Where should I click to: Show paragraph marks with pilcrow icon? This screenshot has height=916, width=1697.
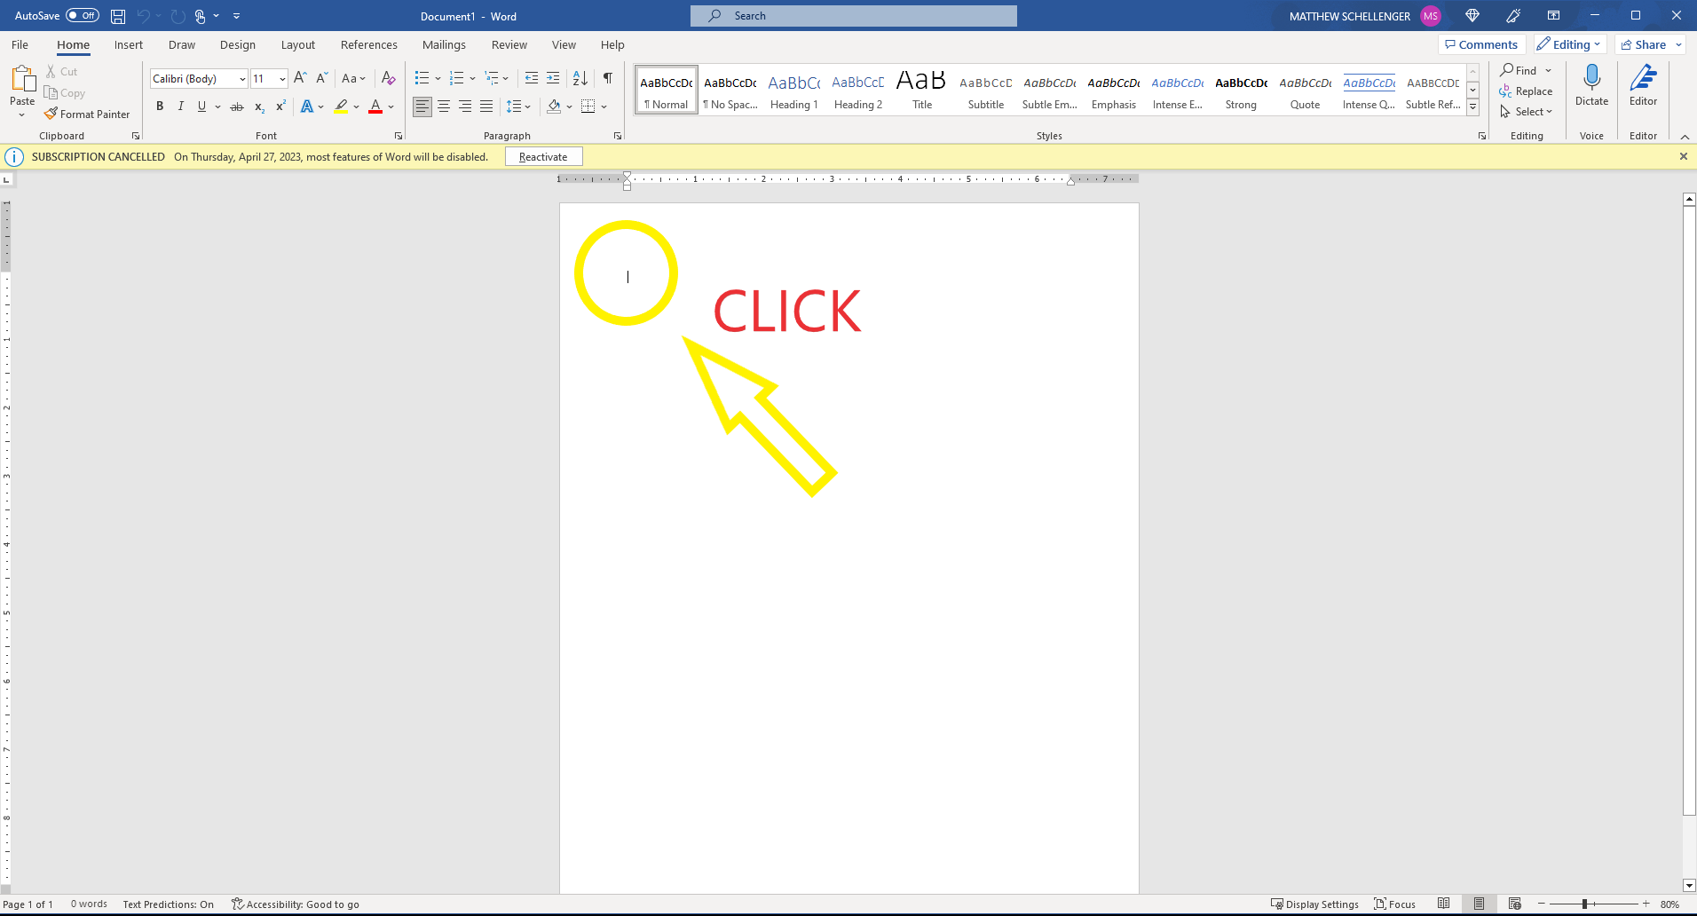tap(608, 78)
